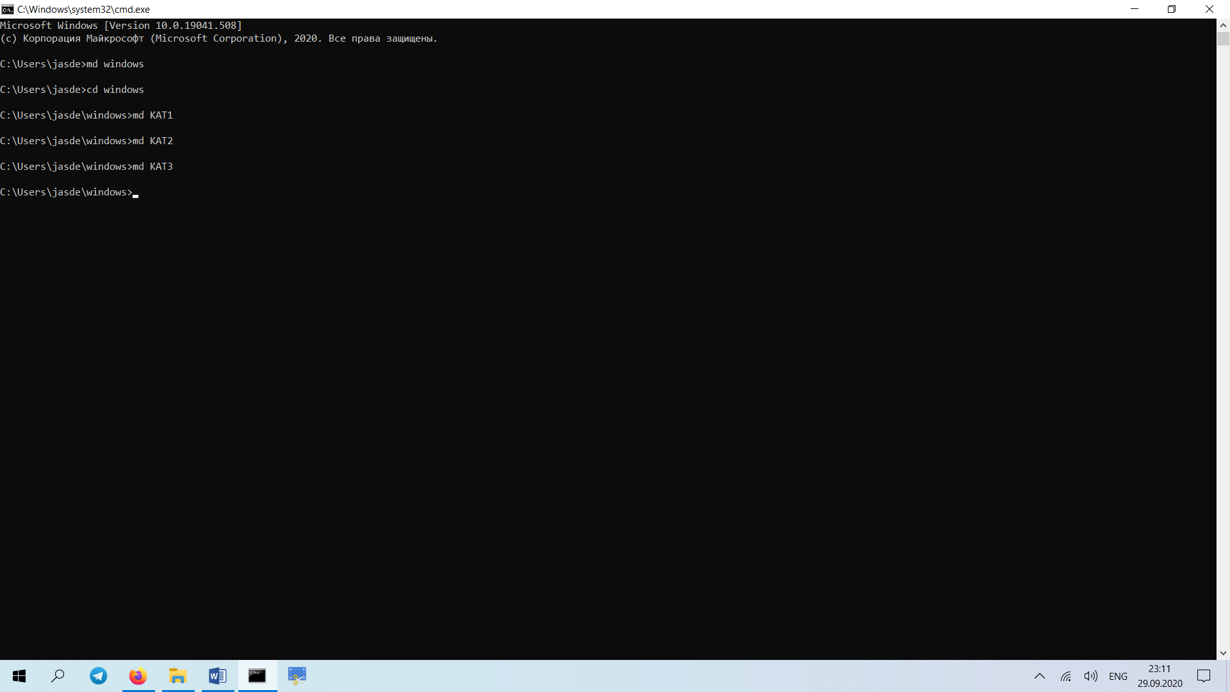Click the current prompt with cursor
The height and width of the screenshot is (692, 1230).
pyautogui.click(x=69, y=192)
